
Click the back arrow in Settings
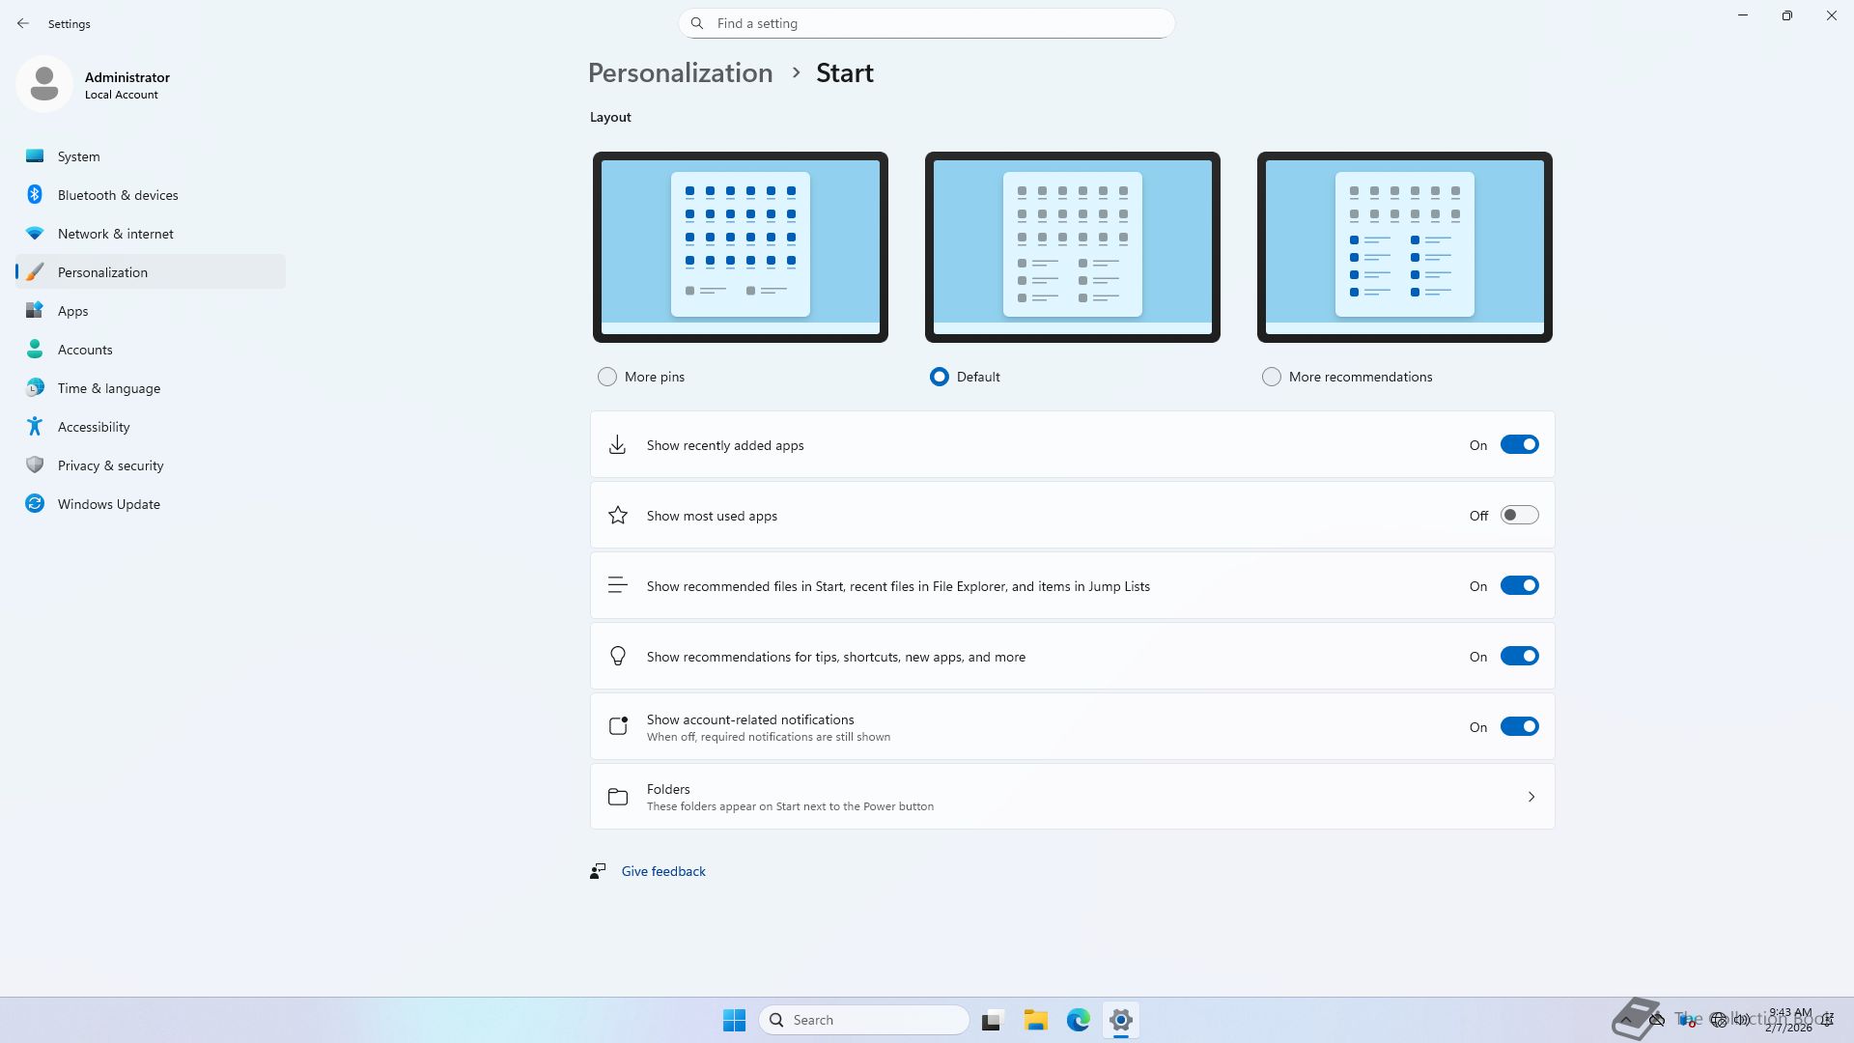[x=23, y=23]
